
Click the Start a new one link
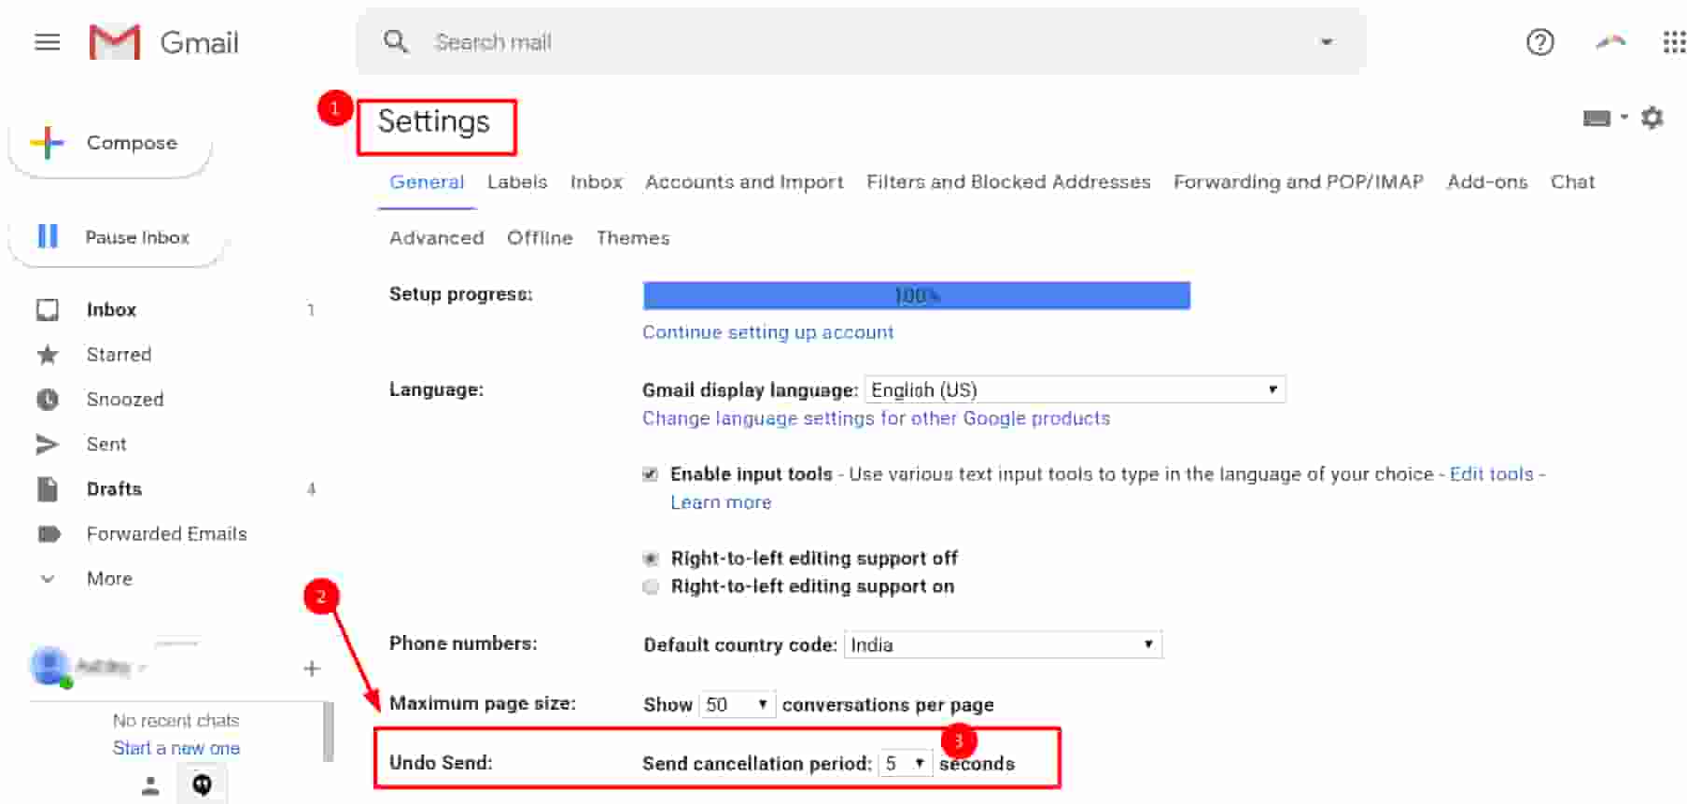click(176, 748)
